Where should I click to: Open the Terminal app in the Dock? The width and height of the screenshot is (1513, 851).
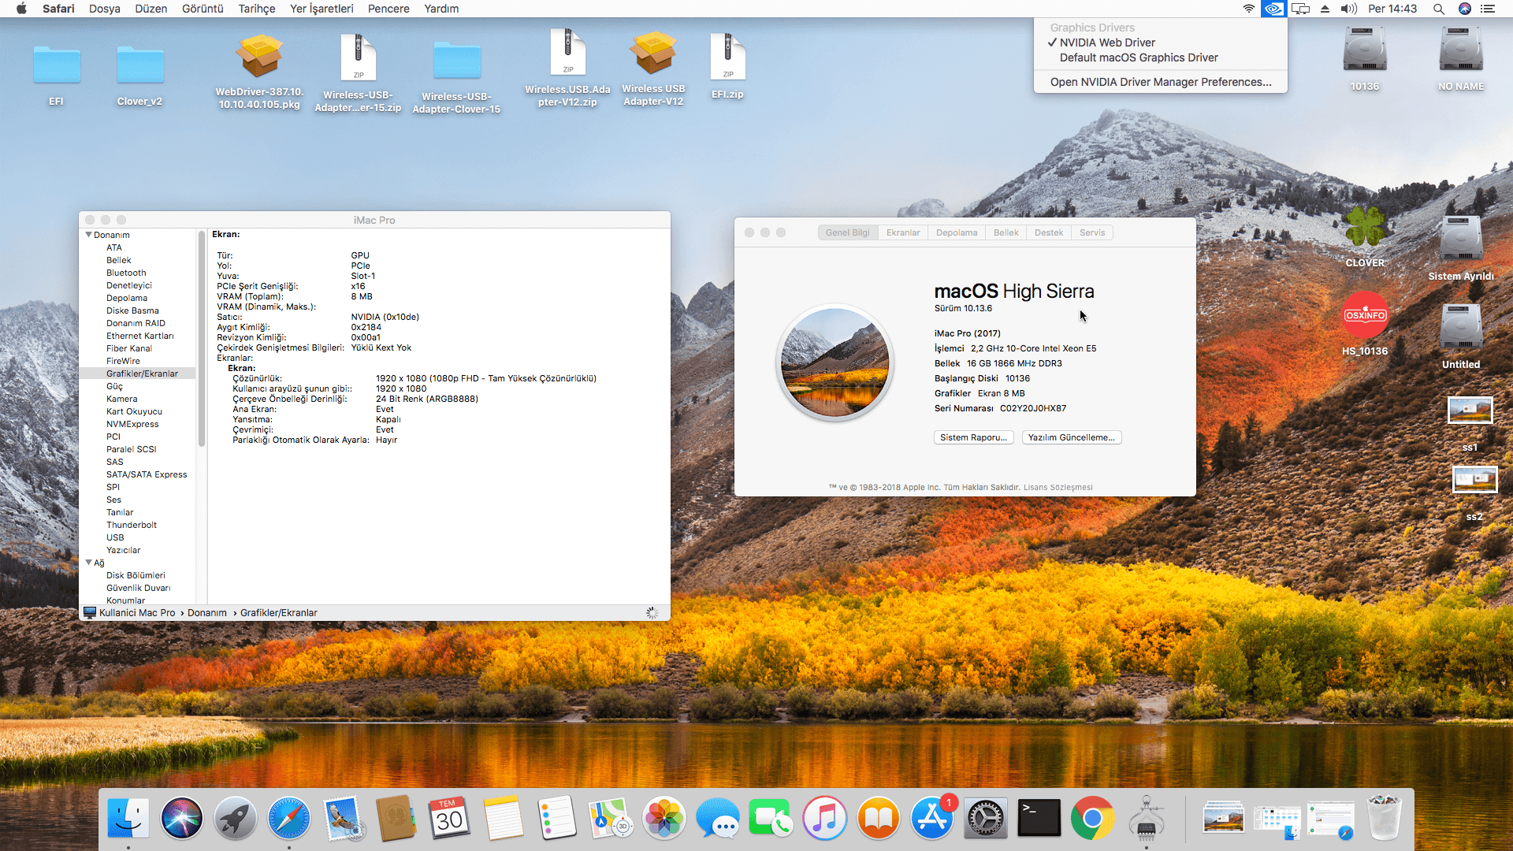[x=1039, y=819]
